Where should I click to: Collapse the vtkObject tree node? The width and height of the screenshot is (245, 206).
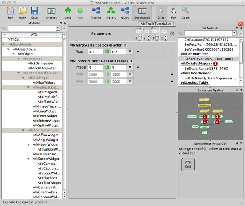click(13, 54)
